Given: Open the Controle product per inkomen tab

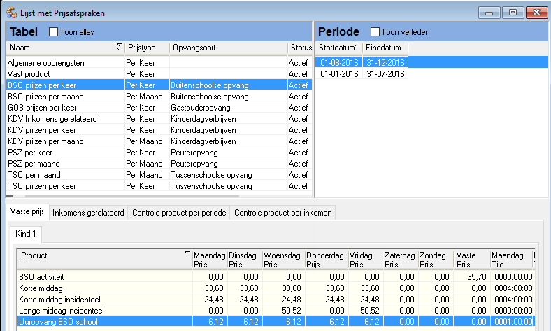Looking at the screenshot, I should click(x=284, y=213).
